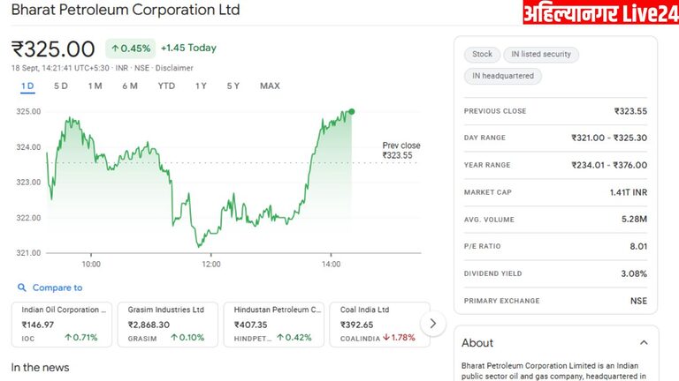Click the Compare to link

click(x=57, y=288)
